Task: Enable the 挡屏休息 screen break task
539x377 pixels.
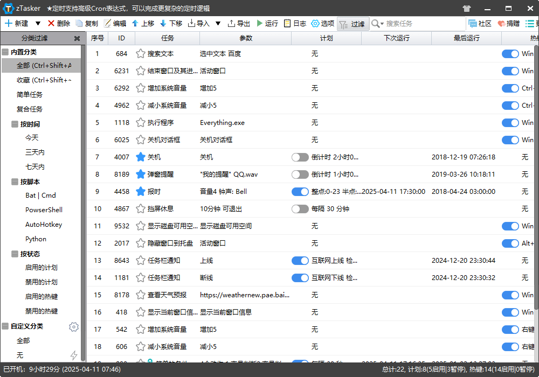Action: point(300,208)
